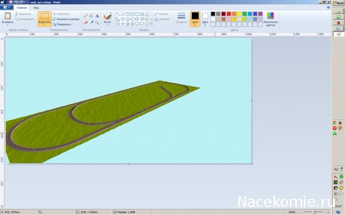345x215 pixels.
Task: Select the Text tool letter A
Action: 97,16
